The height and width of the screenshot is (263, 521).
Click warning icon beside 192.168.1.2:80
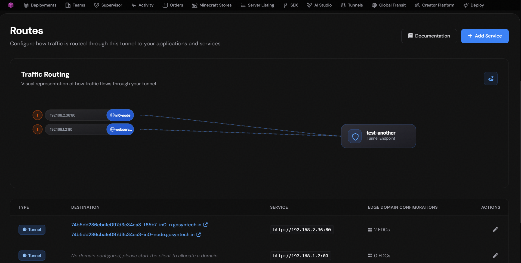(38, 129)
